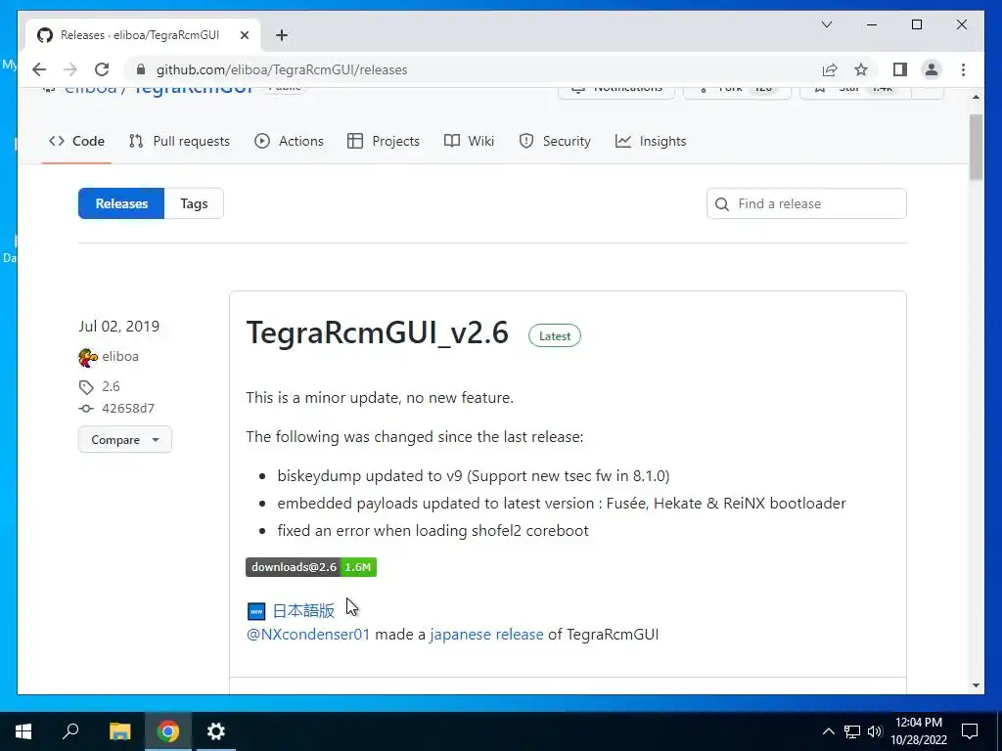This screenshot has width=1002, height=751.
Task: Open the browser side panel icon
Action: pos(900,69)
